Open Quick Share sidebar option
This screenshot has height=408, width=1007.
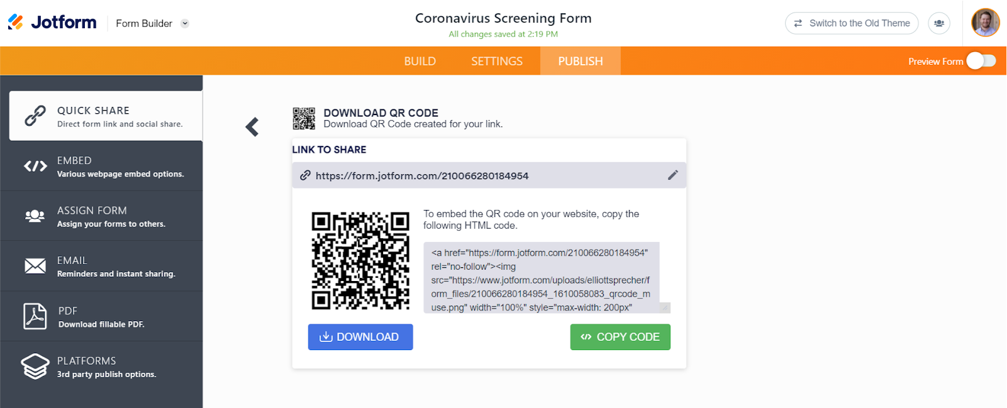click(106, 116)
